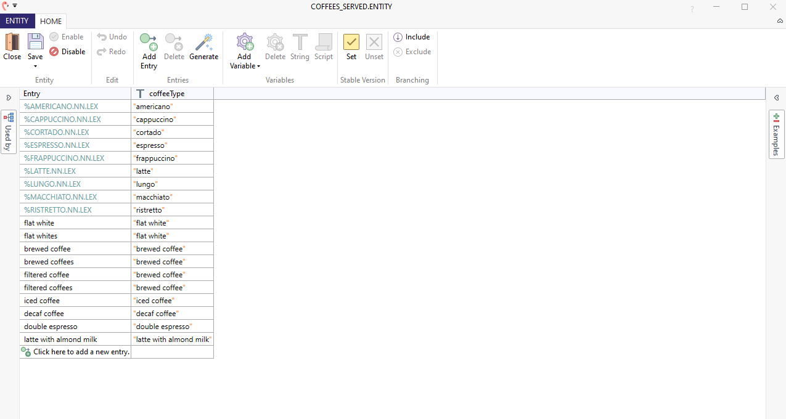Image resolution: width=786 pixels, height=419 pixels.
Task: Select the coffeeType column header
Action: click(x=166, y=94)
